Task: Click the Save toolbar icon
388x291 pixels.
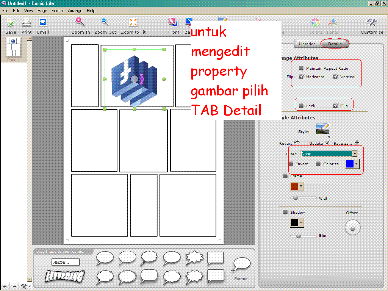Action: click(x=11, y=23)
